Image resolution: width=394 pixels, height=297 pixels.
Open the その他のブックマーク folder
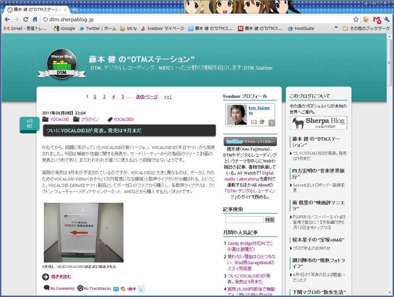tap(366, 28)
